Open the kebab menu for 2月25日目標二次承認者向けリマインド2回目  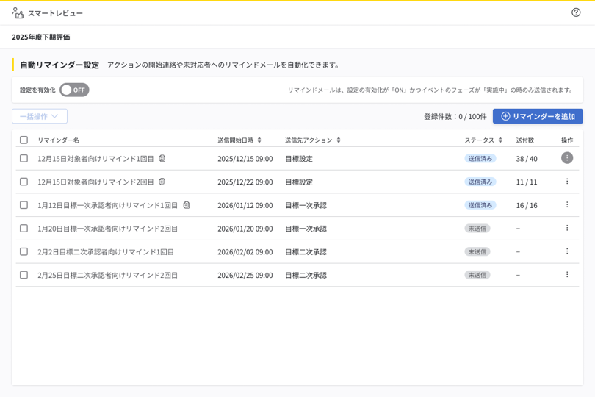(567, 275)
